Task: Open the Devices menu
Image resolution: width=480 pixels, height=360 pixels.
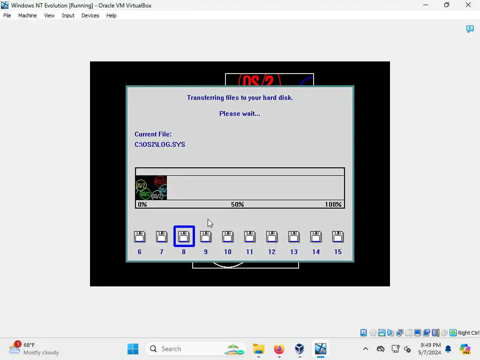Action: (x=90, y=15)
